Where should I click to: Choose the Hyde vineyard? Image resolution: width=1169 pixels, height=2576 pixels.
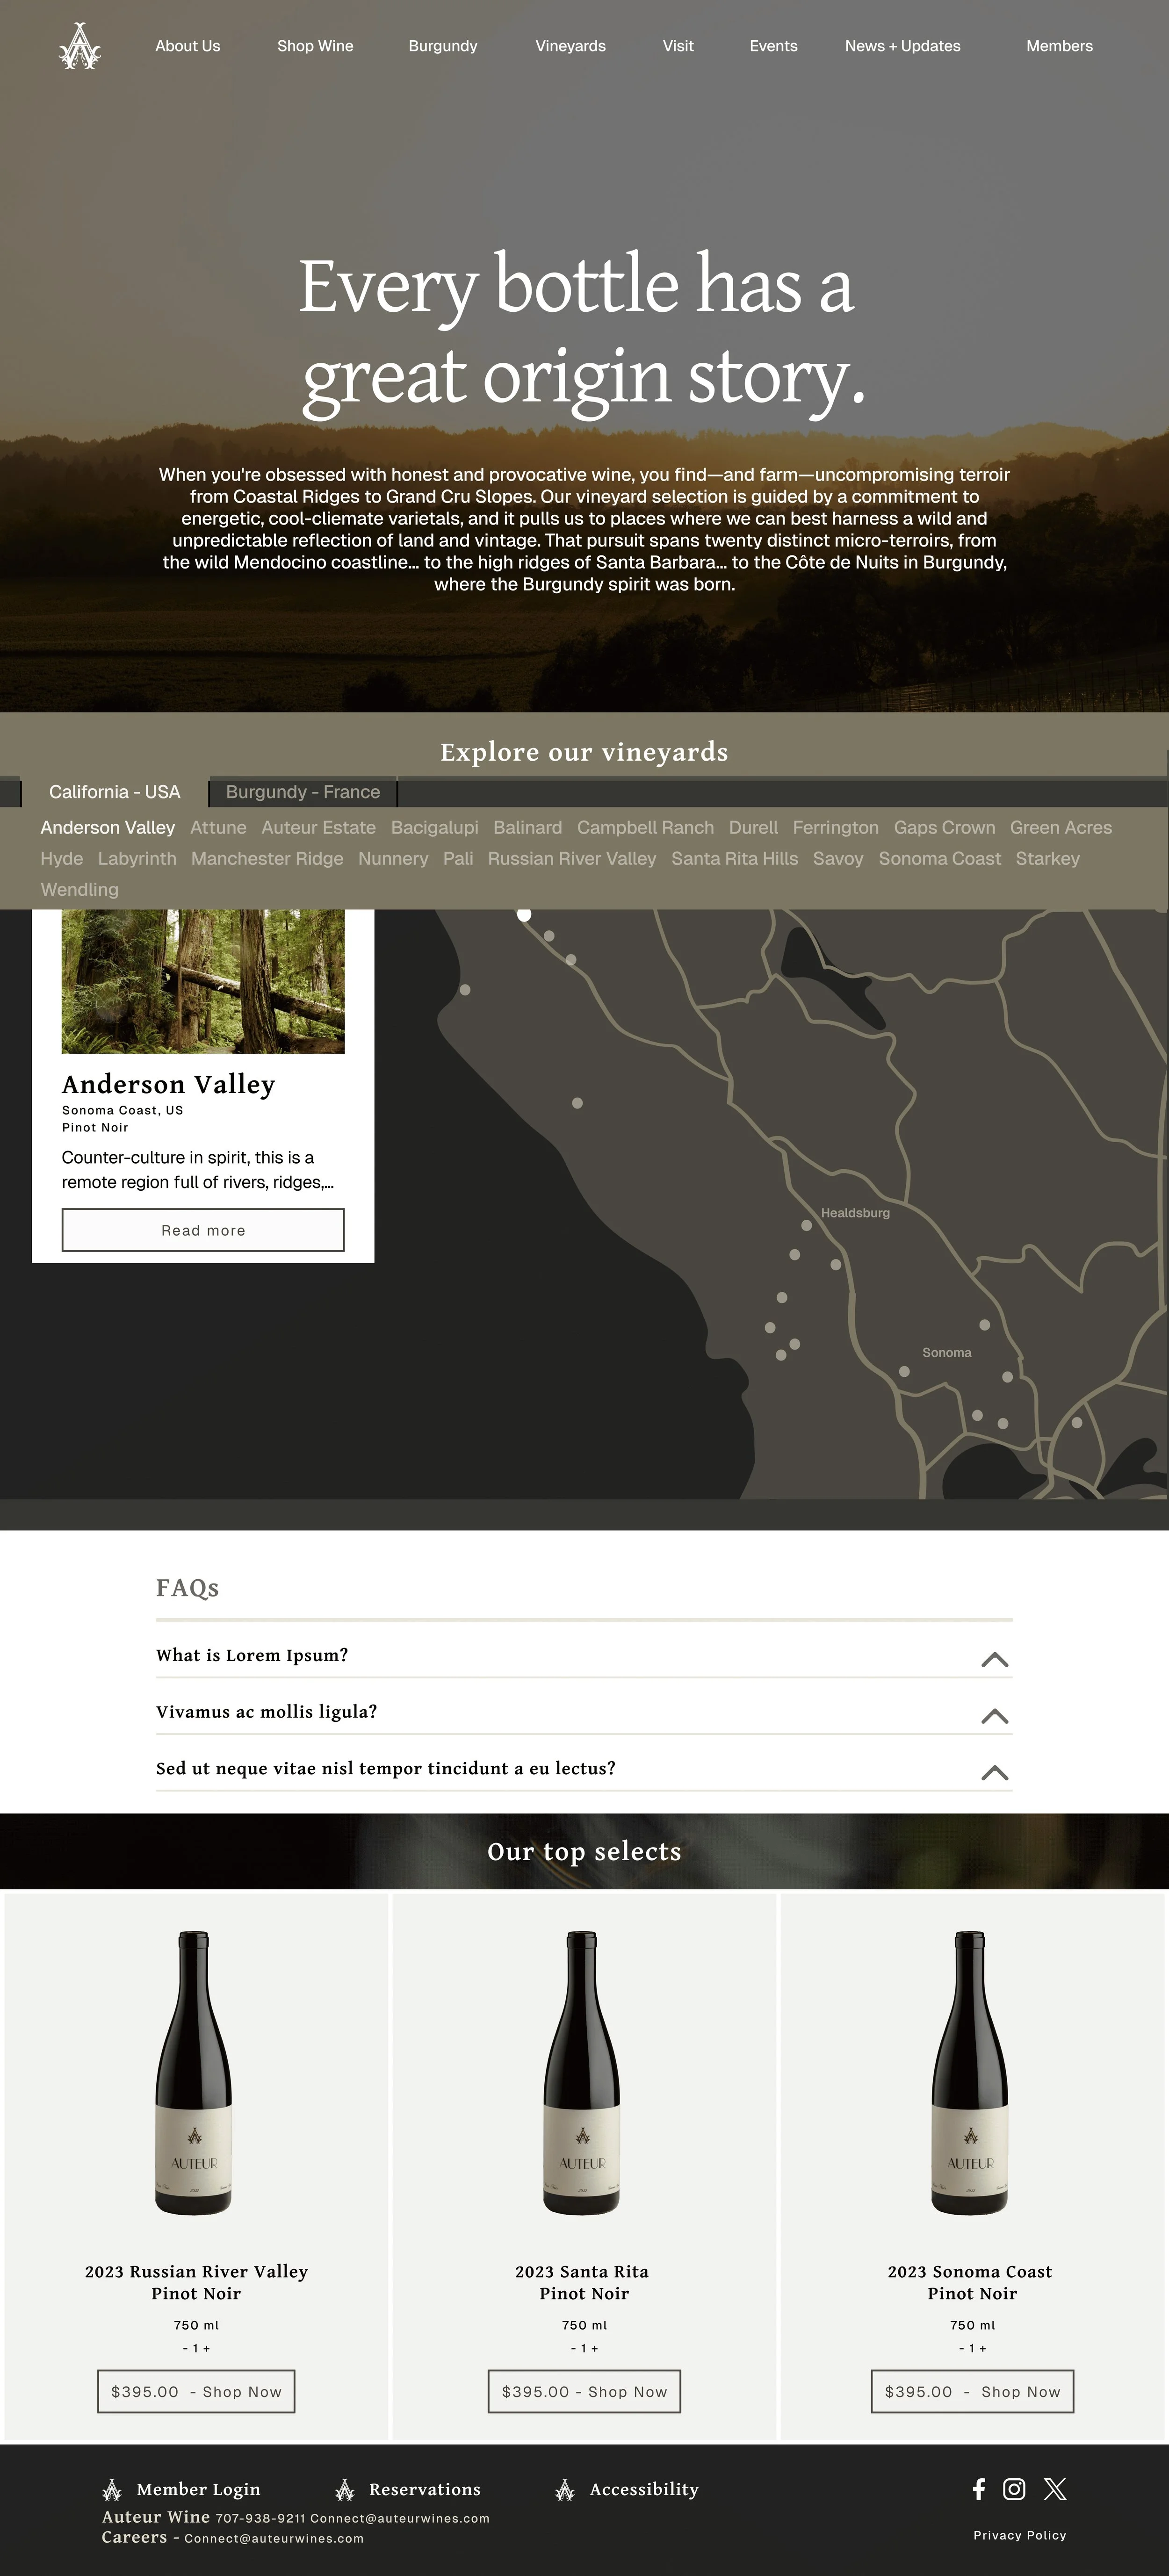click(x=62, y=859)
